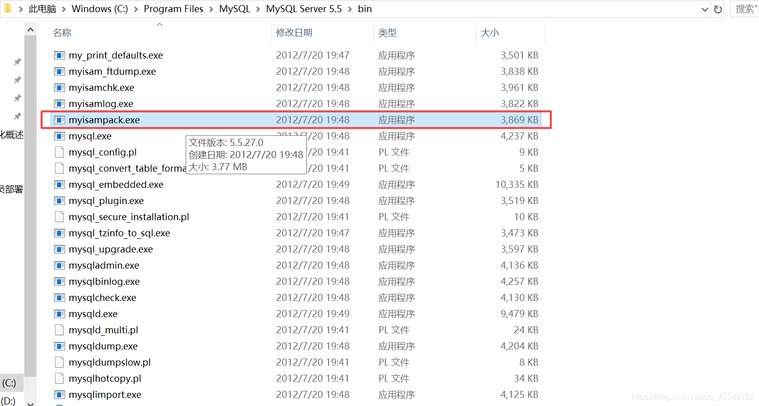The height and width of the screenshot is (406, 759).
Task: Select the mysqlcheck.exe application icon
Action: (x=60, y=298)
